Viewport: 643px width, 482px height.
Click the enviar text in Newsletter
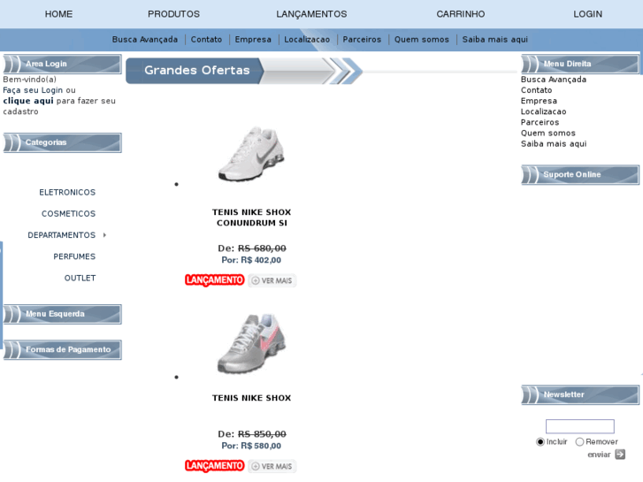coord(599,455)
